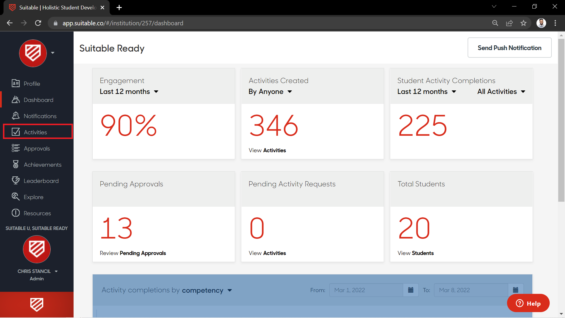
Task: Click the 13 pending approvals number
Action: (116, 228)
